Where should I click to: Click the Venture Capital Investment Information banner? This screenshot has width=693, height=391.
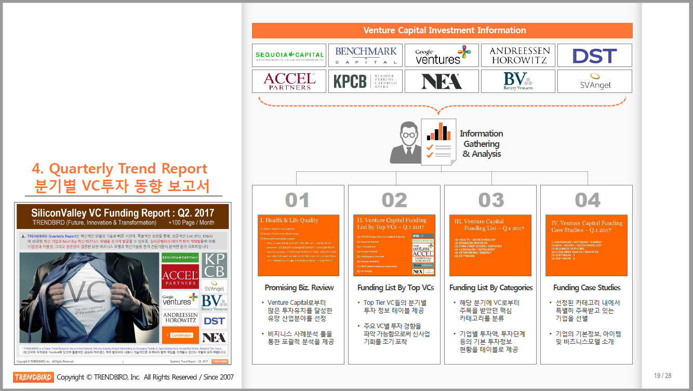[x=442, y=31]
